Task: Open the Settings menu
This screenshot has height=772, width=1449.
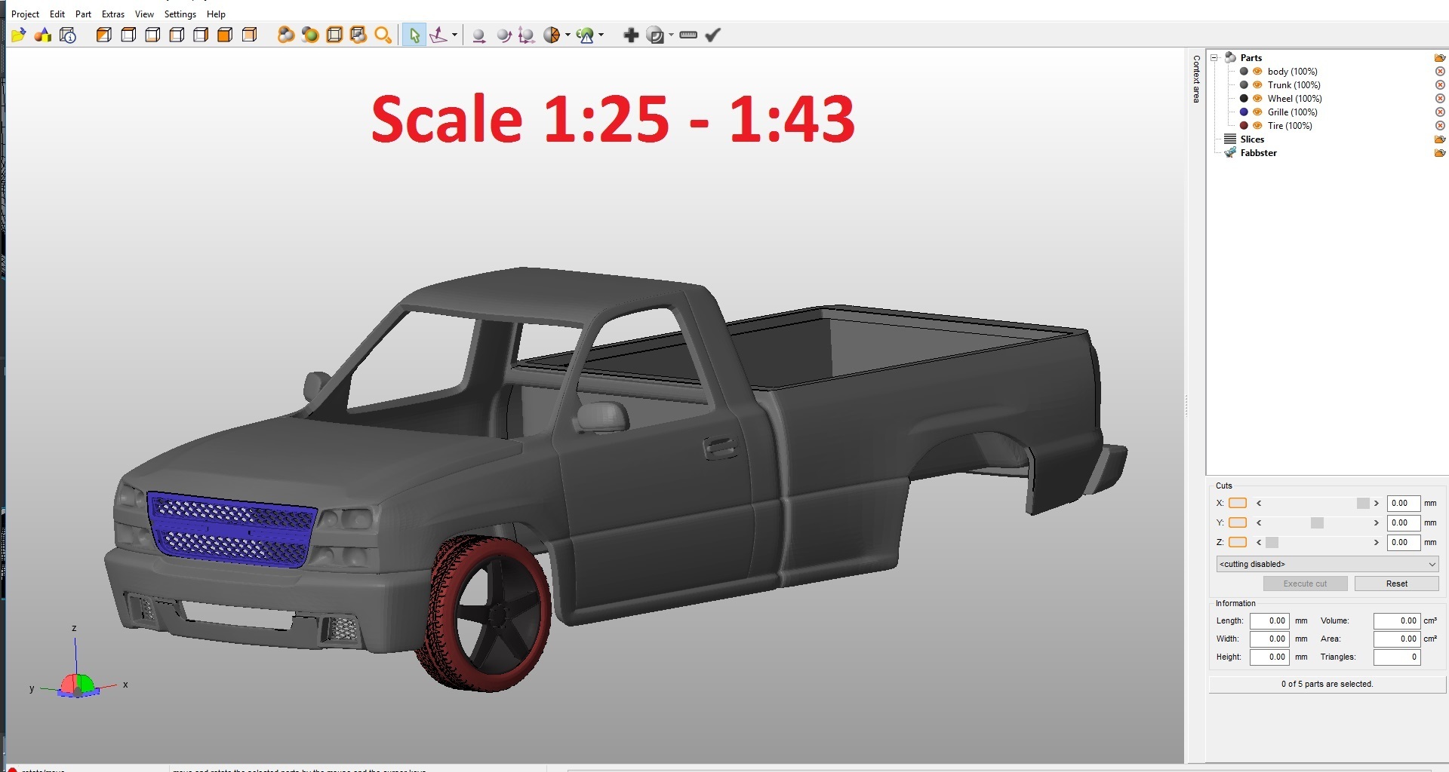Action: click(180, 14)
